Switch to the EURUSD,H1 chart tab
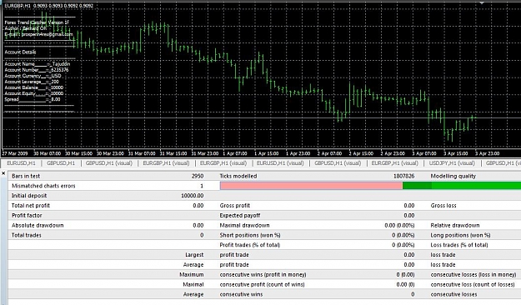The width and height of the screenshot is (521, 305). (x=21, y=163)
